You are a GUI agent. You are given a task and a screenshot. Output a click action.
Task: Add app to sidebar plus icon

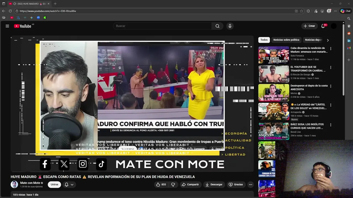click(x=349, y=60)
